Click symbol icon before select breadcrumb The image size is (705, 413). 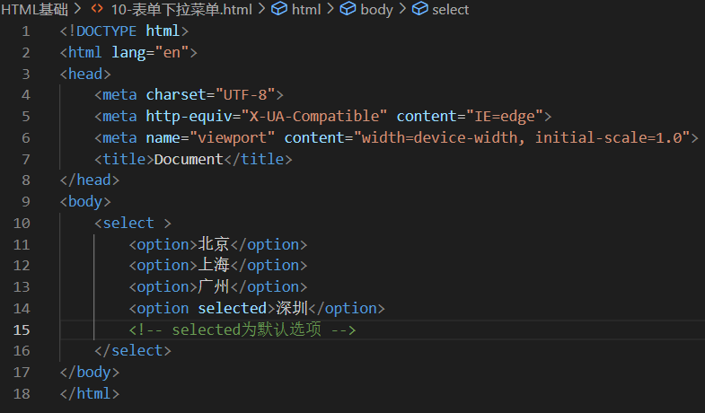tap(419, 10)
